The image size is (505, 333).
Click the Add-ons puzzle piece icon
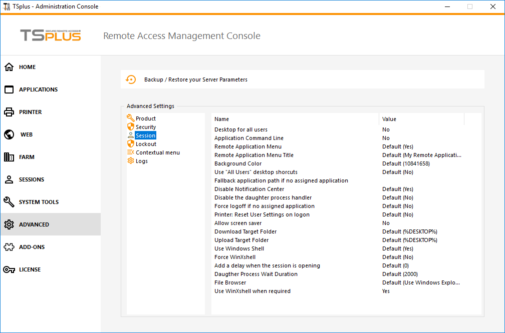(x=9, y=247)
